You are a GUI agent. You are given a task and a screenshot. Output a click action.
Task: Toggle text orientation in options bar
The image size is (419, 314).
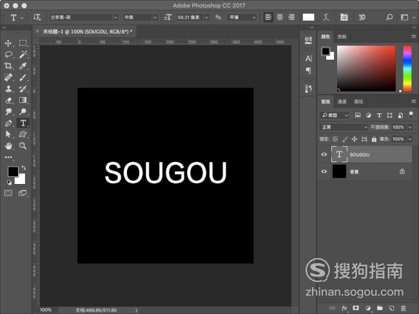tap(37, 17)
